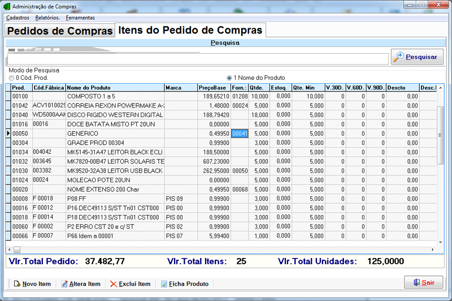Click the horizontal scrollbar right arrow
Image resolution: width=452 pixels, height=301 pixels.
433,250
